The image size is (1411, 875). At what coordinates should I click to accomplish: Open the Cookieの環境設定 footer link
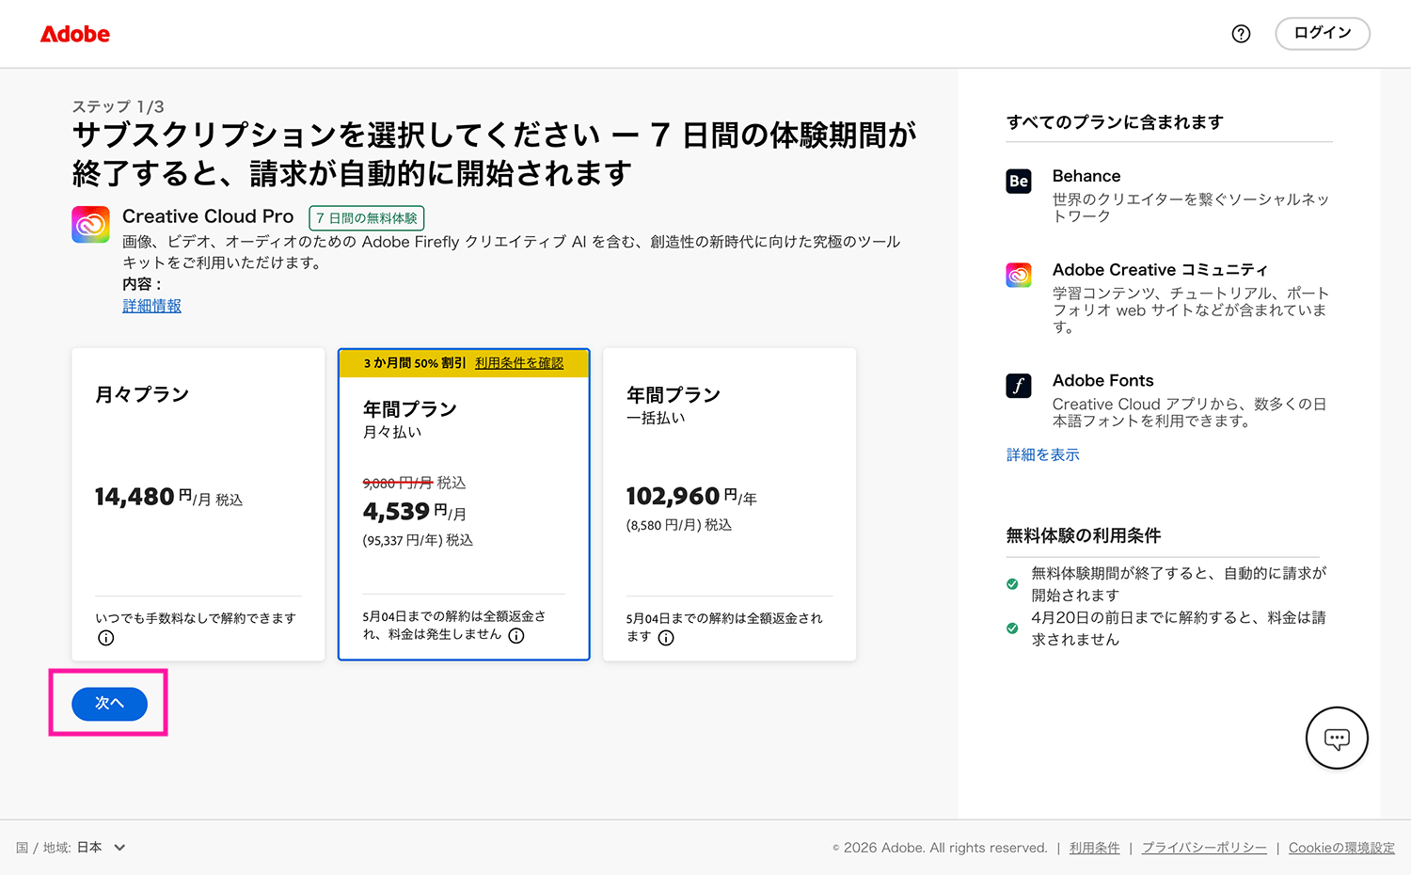click(x=1341, y=847)
